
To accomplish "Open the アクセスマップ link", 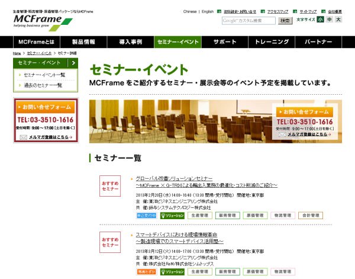I will (x=277, y=12).
